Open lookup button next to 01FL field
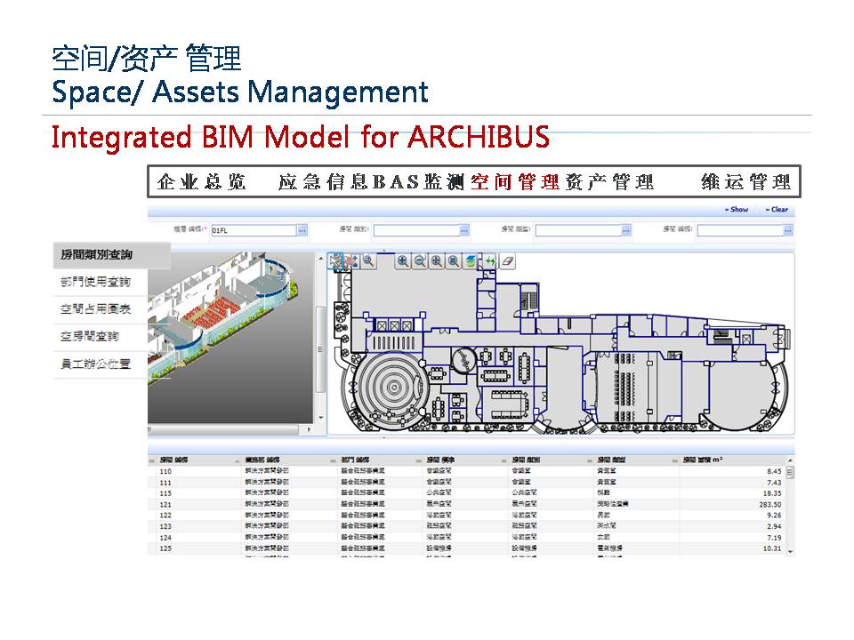The height and width of the screenshot is (640, 854). [302, 231]
